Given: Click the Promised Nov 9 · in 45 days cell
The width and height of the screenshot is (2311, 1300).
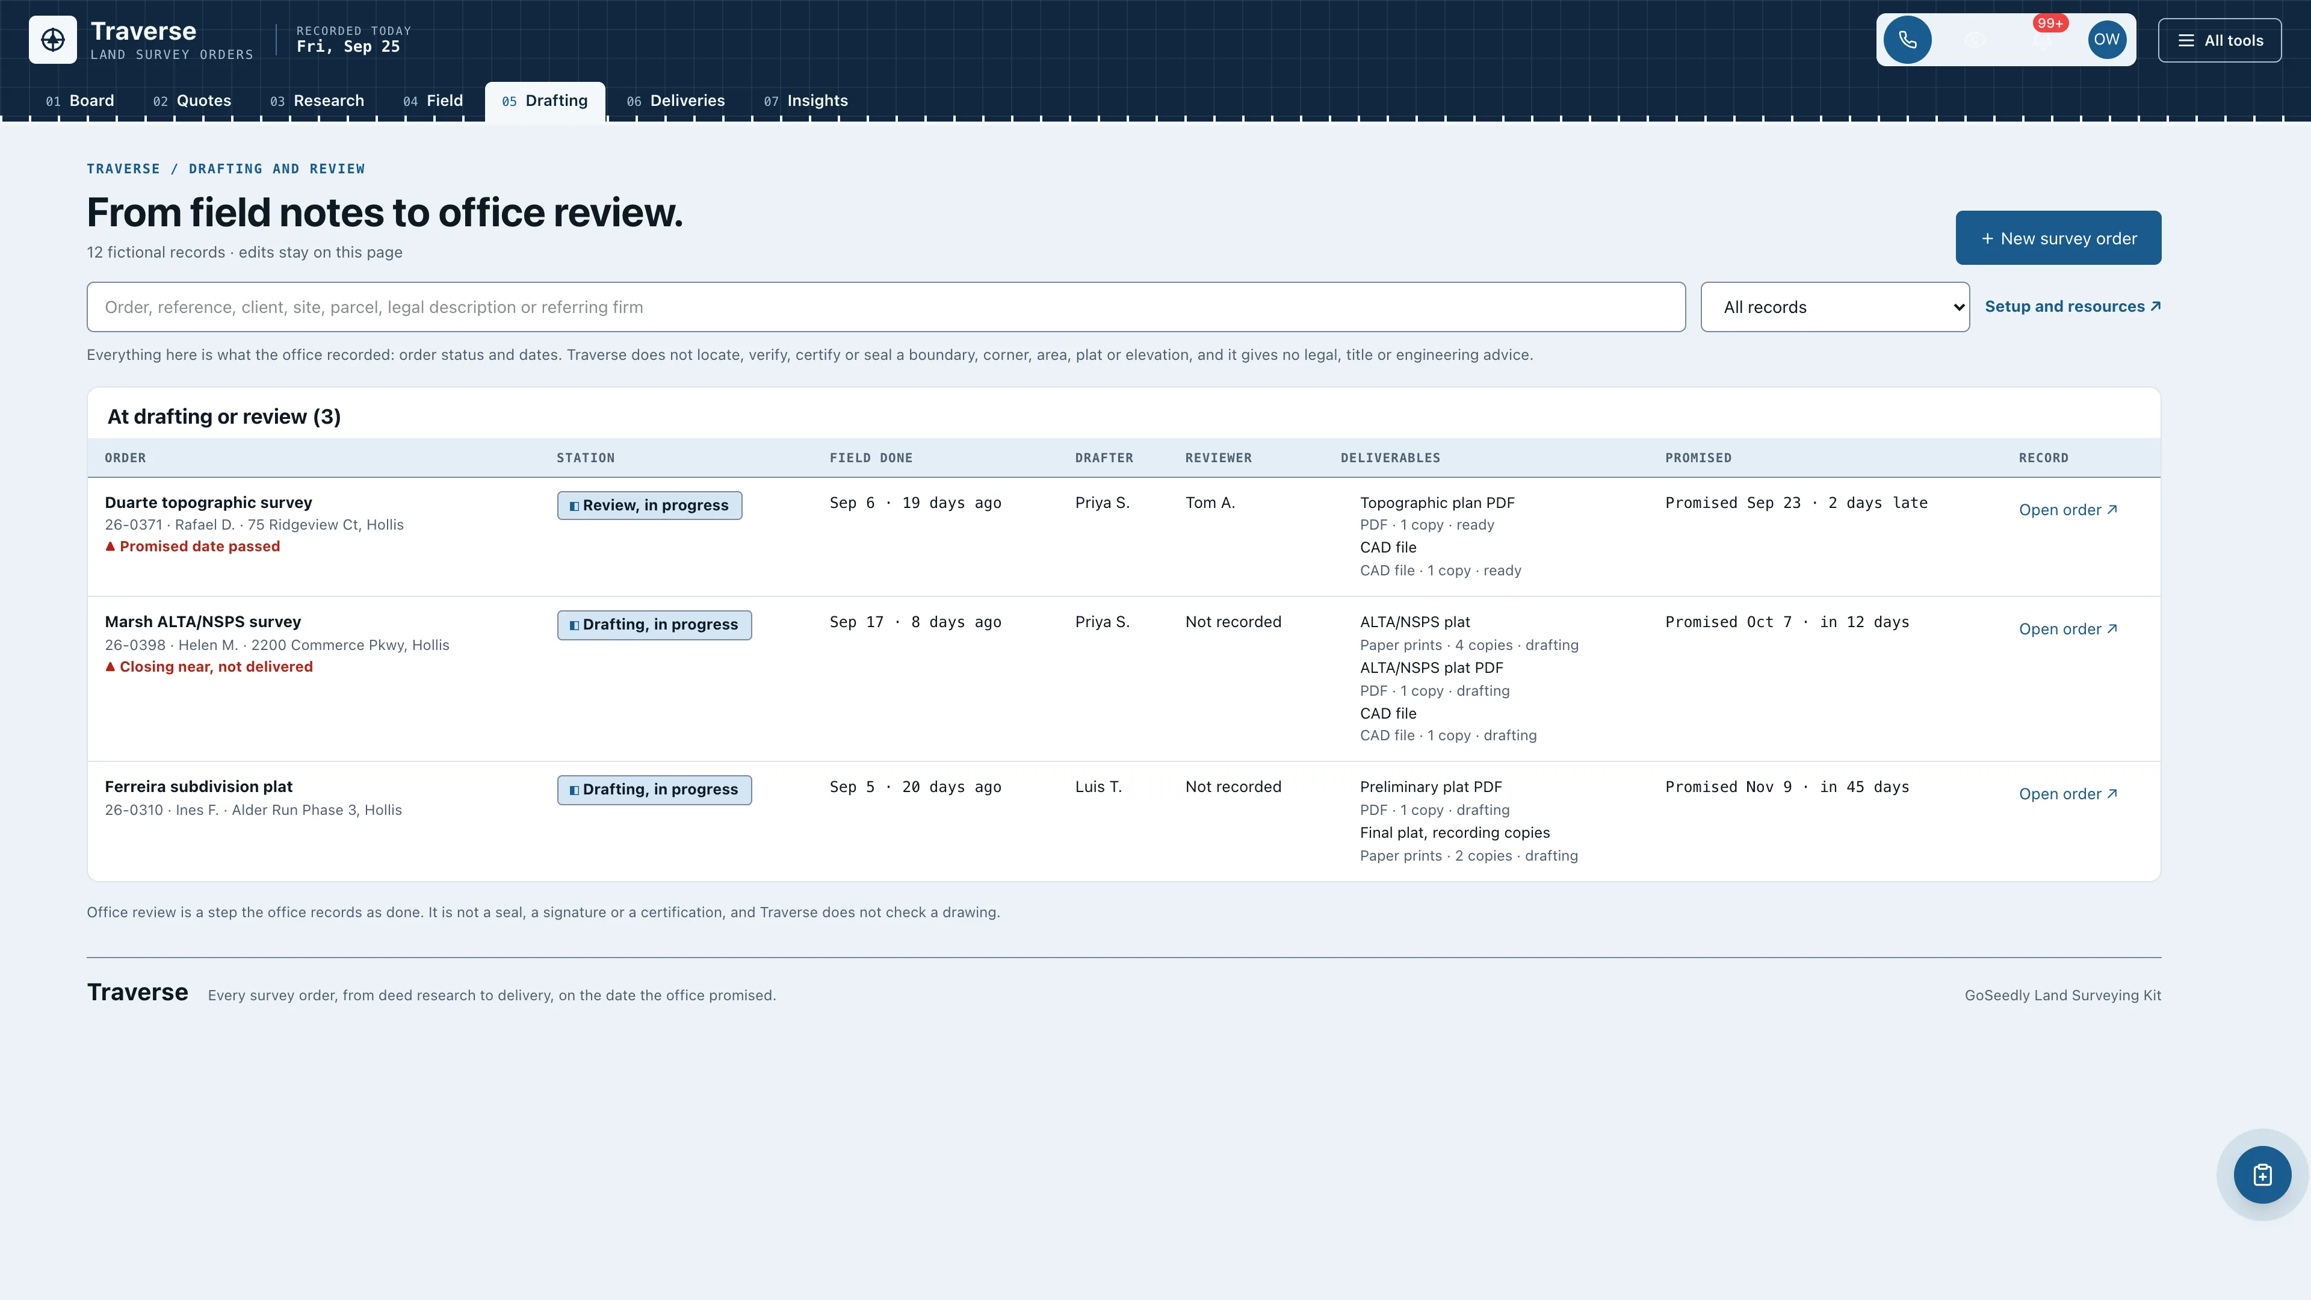Looking at the screenshot, I should pos(1787,787).
